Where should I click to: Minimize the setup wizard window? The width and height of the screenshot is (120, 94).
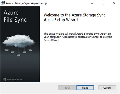pyautogui.click(x=92, y=3)
